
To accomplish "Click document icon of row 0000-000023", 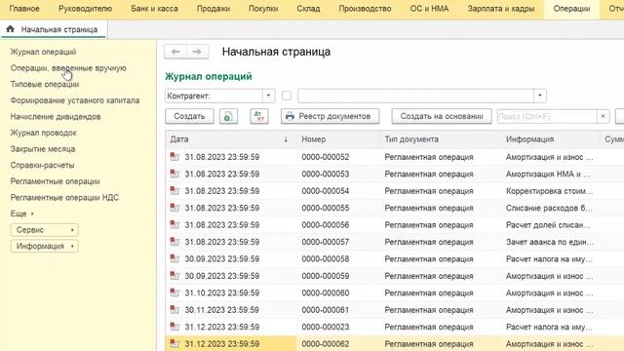I will pos(175,327).
